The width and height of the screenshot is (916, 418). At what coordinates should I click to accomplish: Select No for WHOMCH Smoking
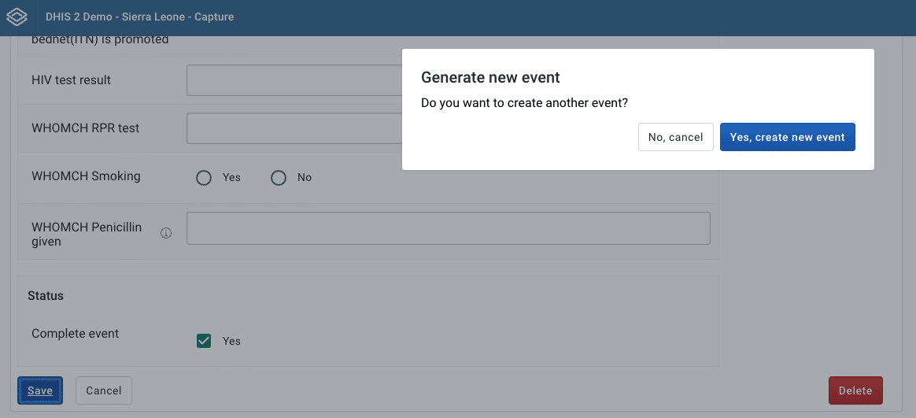279,178
